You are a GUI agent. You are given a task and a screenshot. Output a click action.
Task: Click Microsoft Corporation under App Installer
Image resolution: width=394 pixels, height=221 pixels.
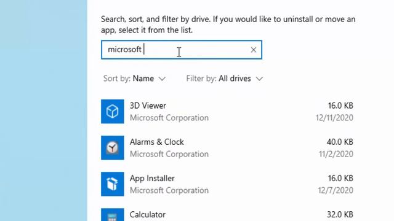[x=169, y=190]
